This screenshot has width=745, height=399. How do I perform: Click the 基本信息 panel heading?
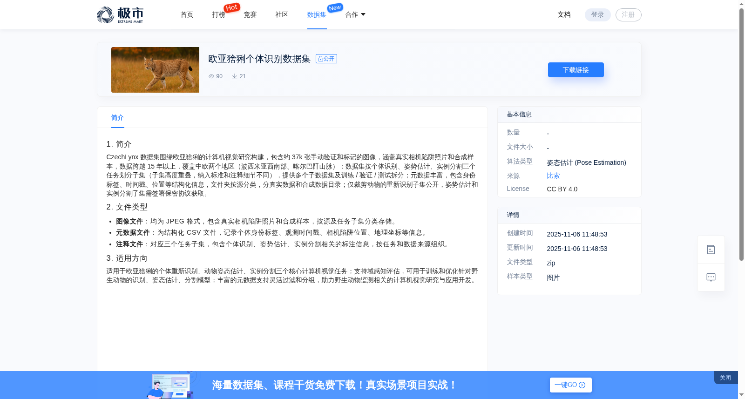pyautogui.click(x=519, y=115)
